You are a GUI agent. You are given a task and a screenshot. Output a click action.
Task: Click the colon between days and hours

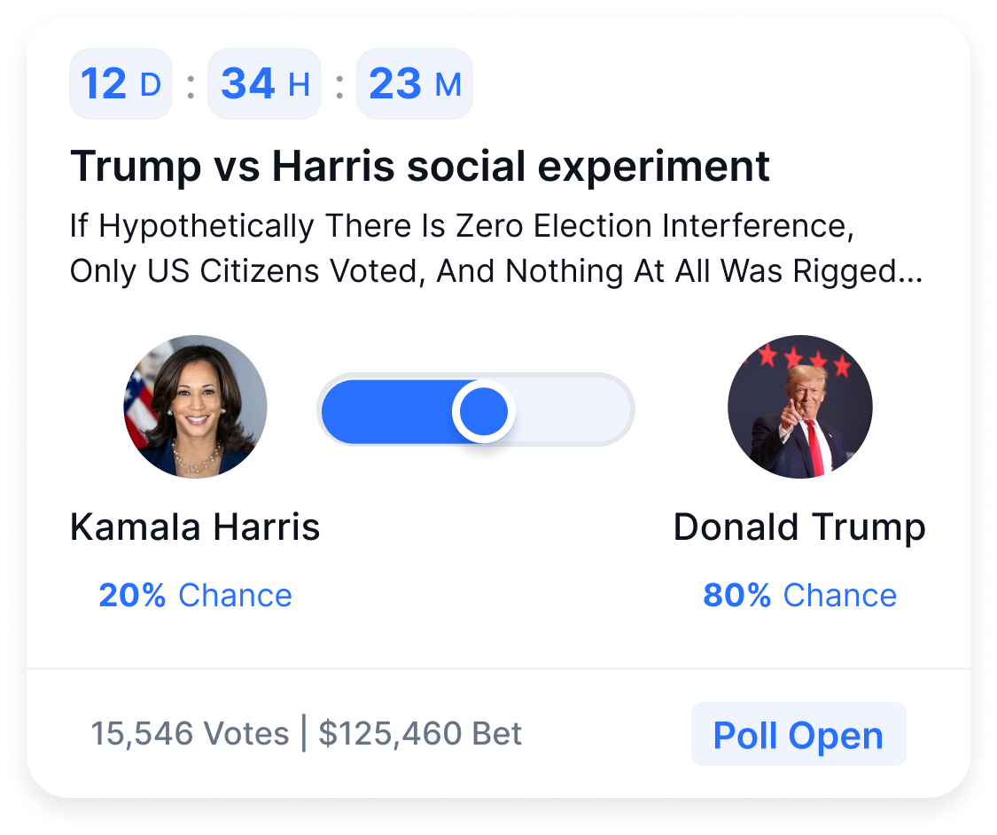190,85
